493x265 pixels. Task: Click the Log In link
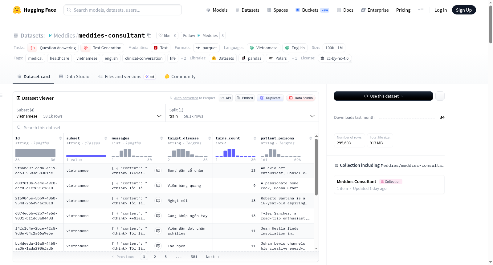[441, 10]
